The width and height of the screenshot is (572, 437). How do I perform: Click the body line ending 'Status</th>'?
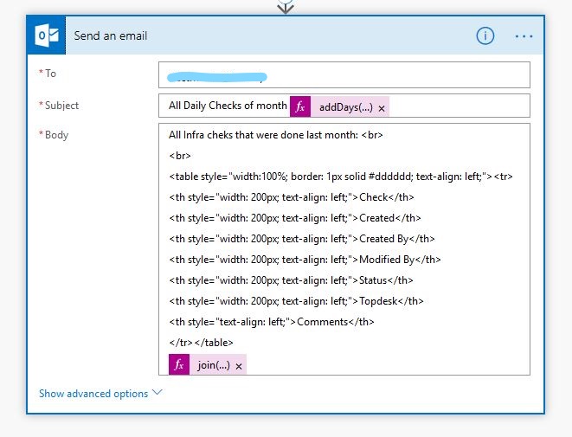(x=291, y=280)
